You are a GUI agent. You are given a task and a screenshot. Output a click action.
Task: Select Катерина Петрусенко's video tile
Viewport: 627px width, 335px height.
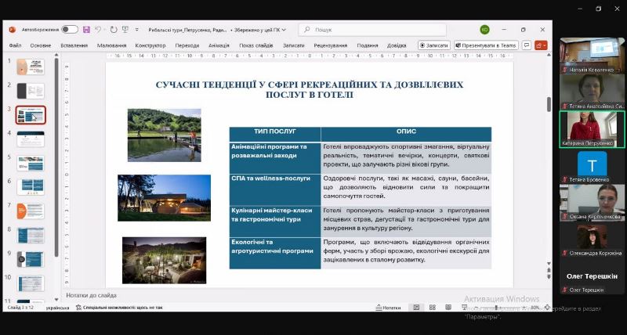coord(592,128)
